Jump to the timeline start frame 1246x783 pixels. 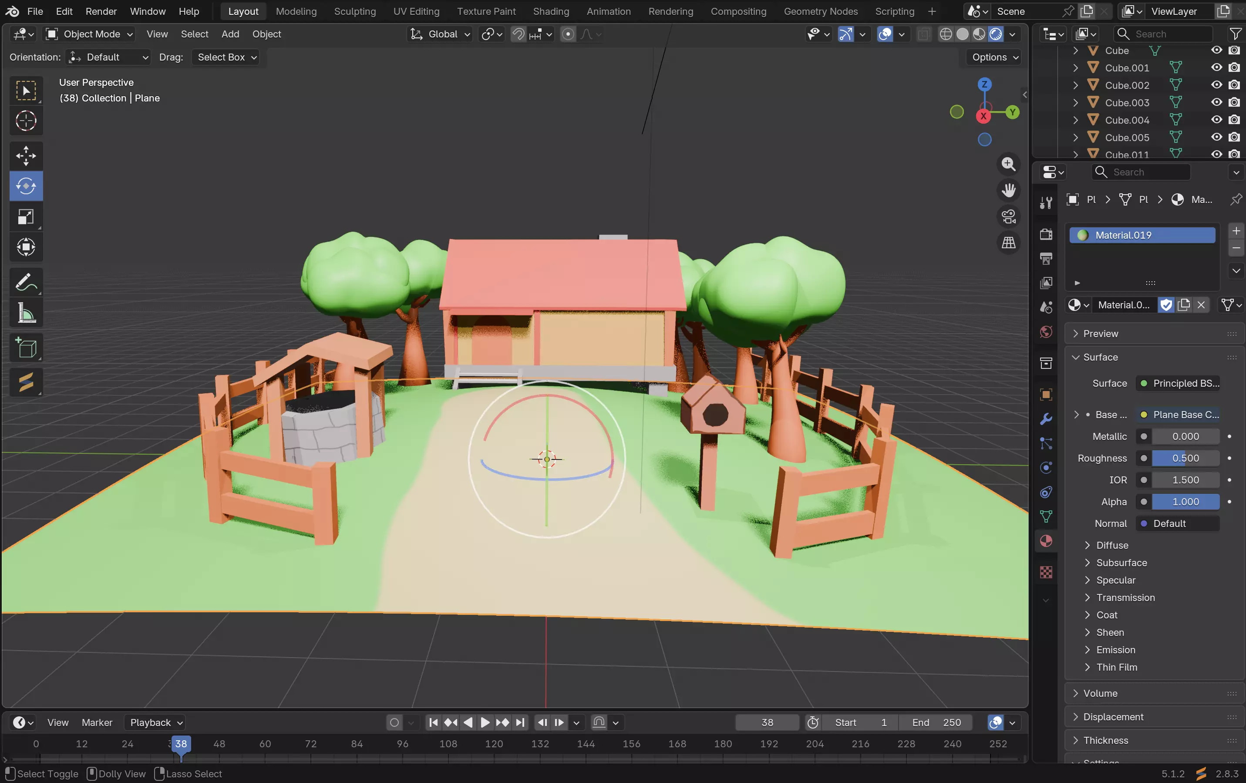[434, 722]
